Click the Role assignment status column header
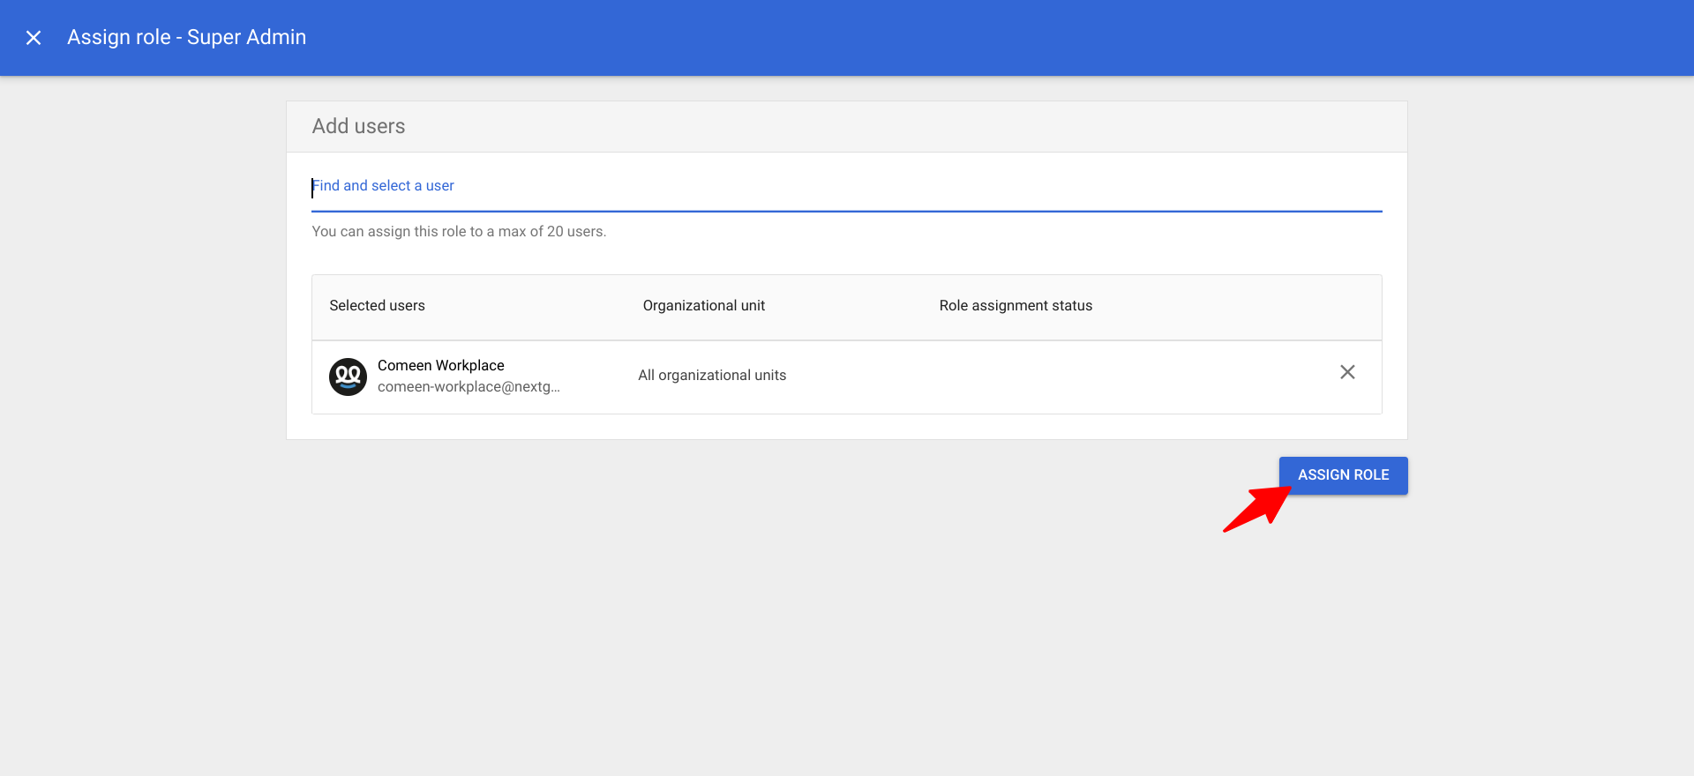Screen dimensions: 1694x776 coord(1016,306)
